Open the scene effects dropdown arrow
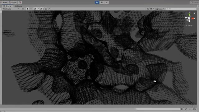 click(x=38, y=9)
